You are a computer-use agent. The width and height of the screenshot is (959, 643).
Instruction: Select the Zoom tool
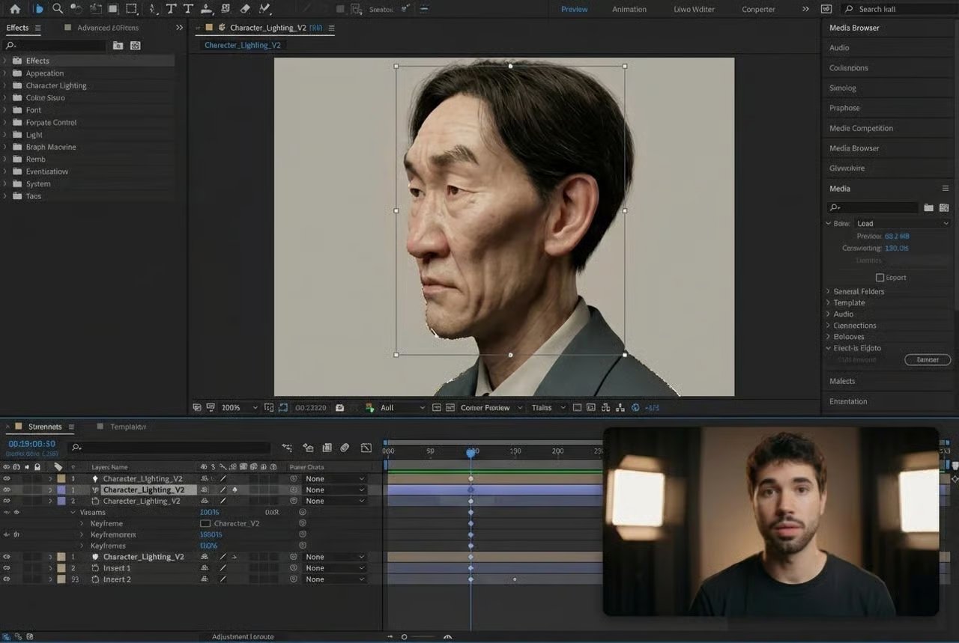57,9
